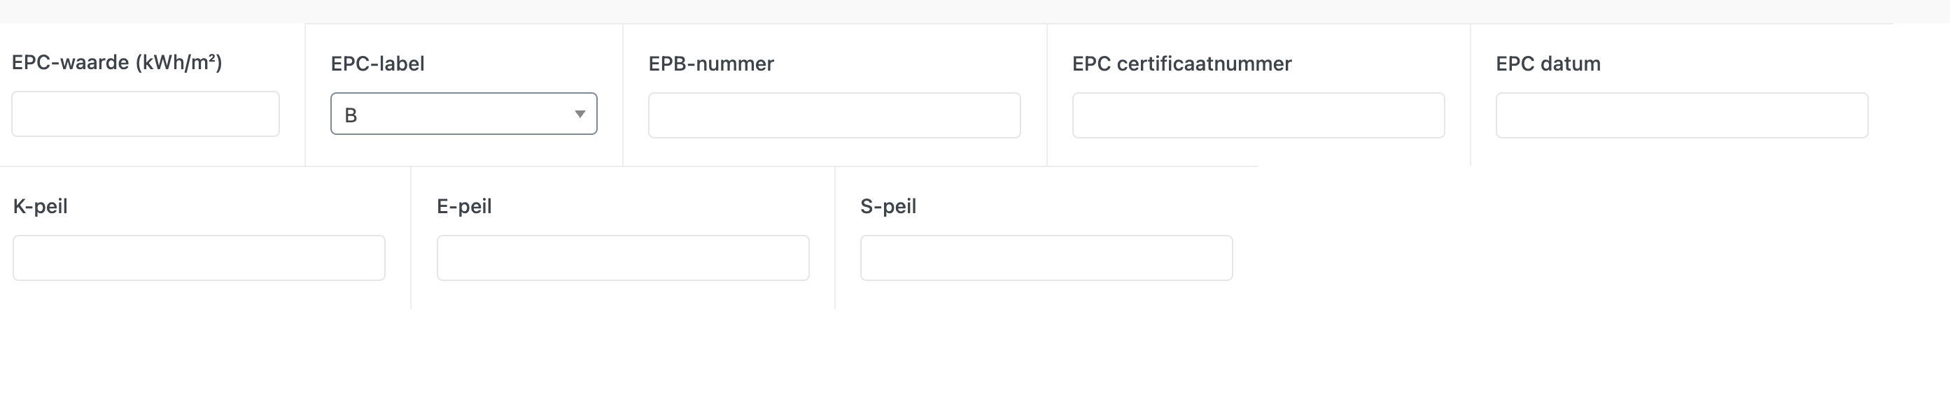
Task: Focus the E-peil input field
Action: click(x=623, y=258)
